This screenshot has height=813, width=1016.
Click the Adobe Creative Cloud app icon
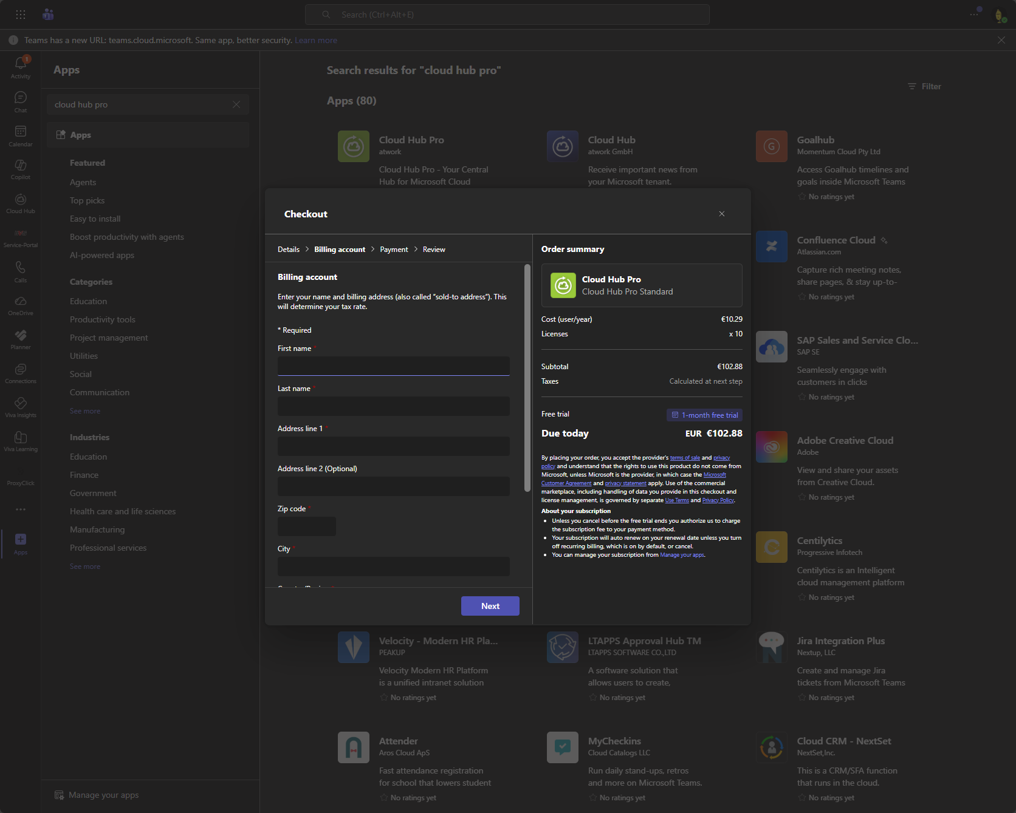[772, 447]
